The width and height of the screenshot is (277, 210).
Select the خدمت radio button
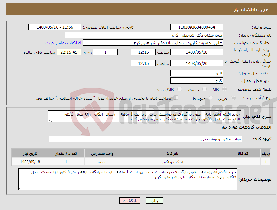pyautogui.click(x=204, y=89)
